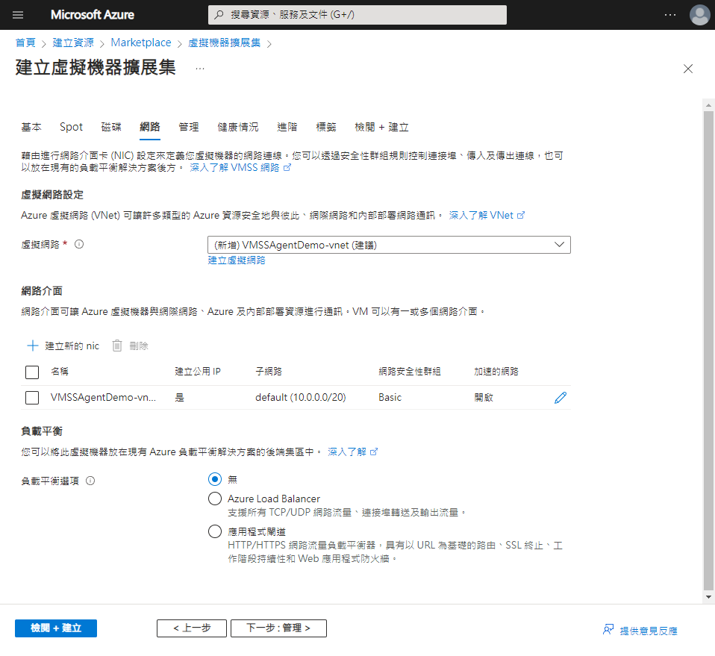Go to 建立資源 breadcrumb
This screenshot has height=656, width=715.
pos(73,43)
